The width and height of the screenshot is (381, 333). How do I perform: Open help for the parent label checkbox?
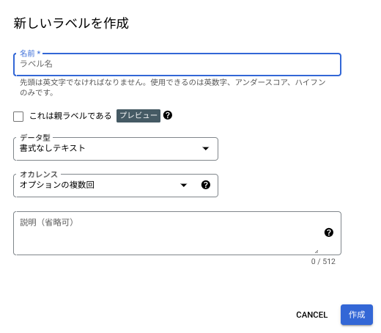(x=168, y=115)
